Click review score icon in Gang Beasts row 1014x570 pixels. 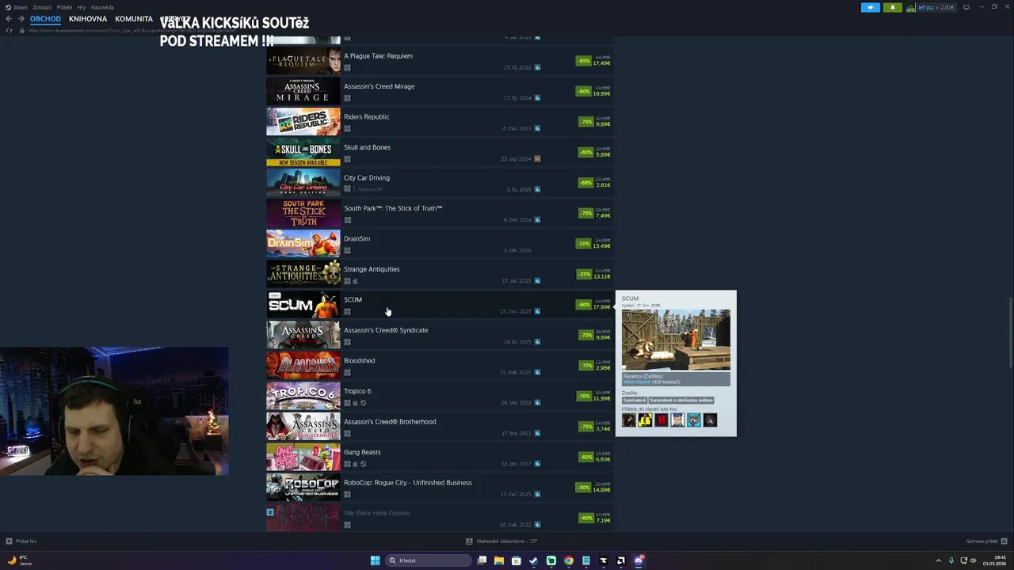click(537, 464)
